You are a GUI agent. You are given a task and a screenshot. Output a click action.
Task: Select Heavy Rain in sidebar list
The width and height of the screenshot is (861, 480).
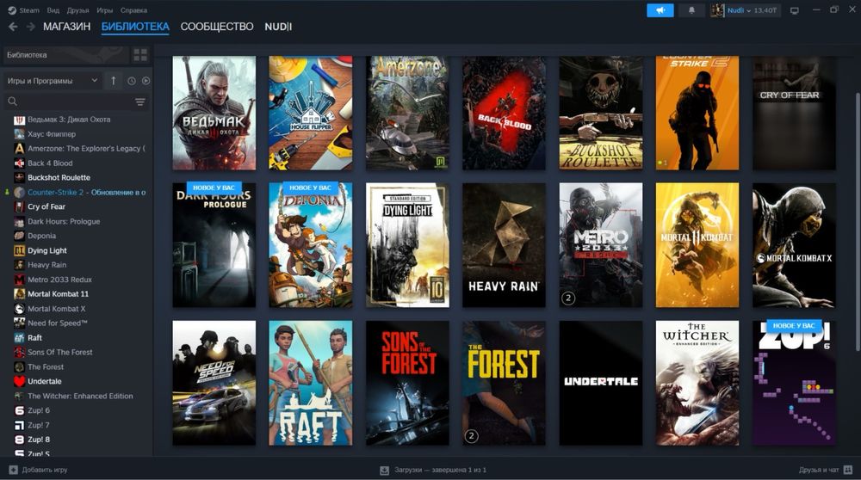(46, 265)
